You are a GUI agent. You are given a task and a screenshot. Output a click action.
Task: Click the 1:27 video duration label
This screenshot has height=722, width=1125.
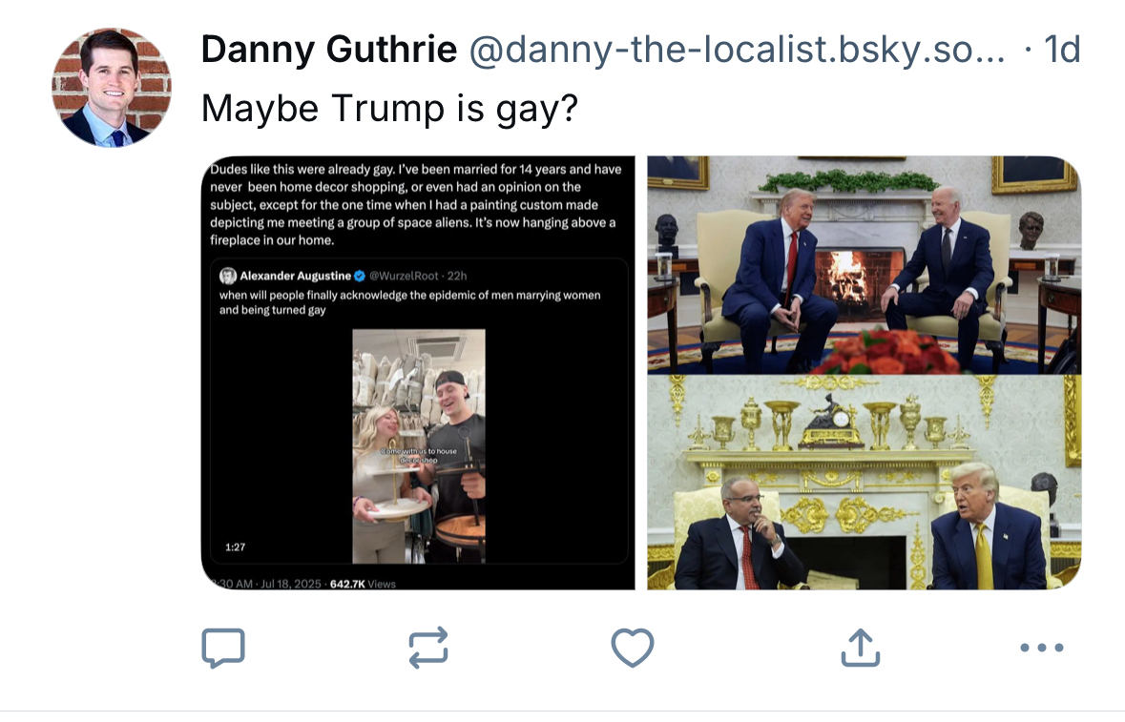click(x=236, y=547)
